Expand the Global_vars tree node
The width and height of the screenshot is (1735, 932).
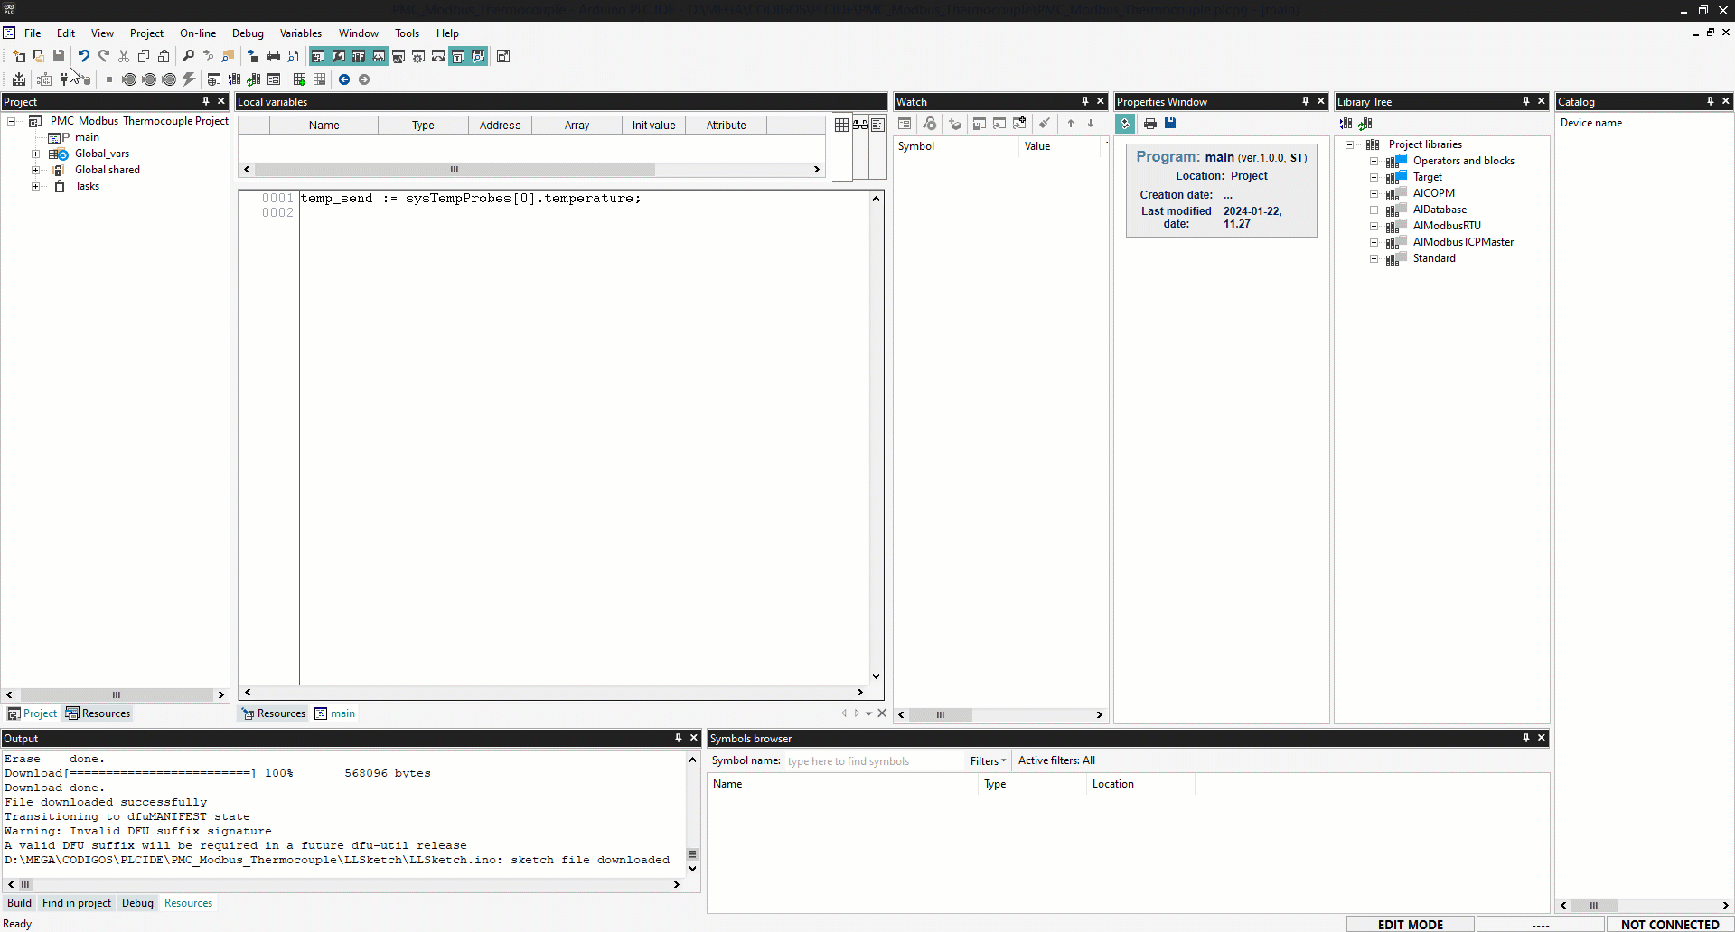tap(36, 154)
